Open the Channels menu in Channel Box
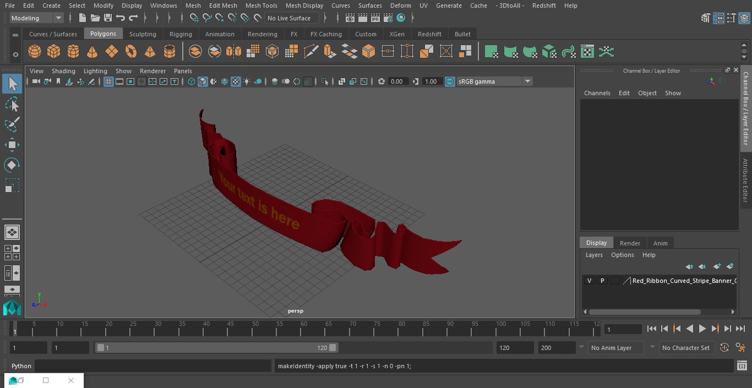Viewport: 752px width, 388px height. (x=597, y=93)
